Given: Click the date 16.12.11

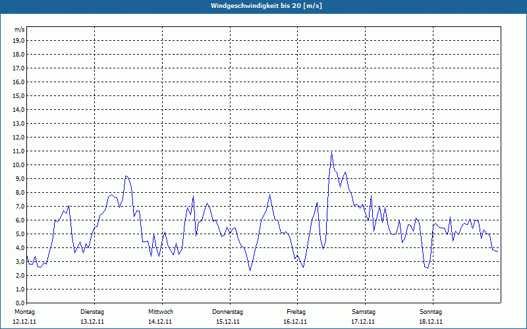Looking at the screenshot, I should [x=295, y=322].
